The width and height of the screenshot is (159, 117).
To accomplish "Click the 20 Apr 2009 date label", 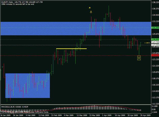I will point(133,115).
